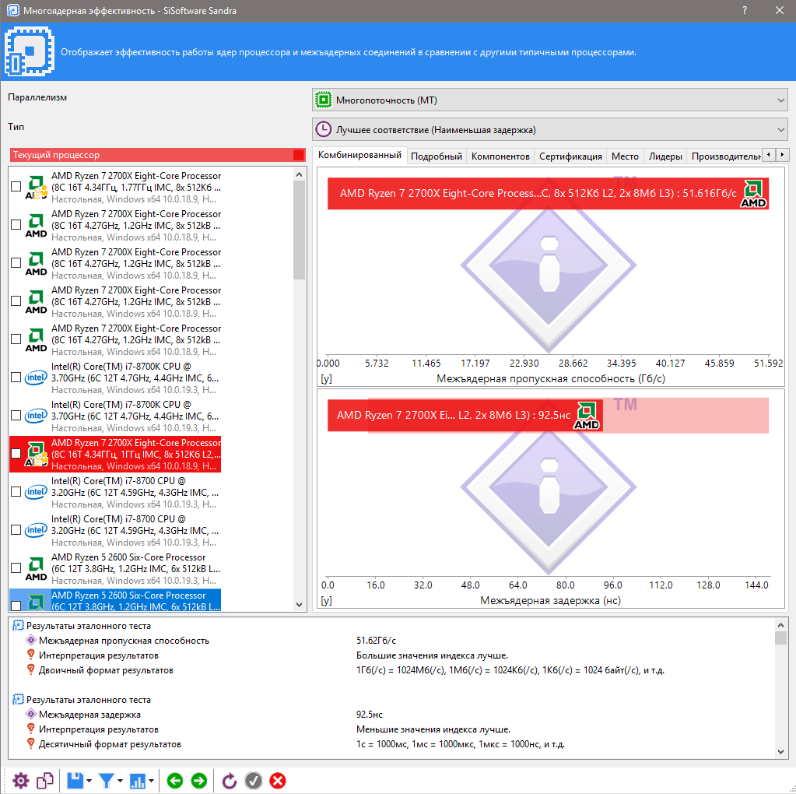Image resolution: width=796 pixels, height=794 pixels.
Task: Click the copy results icon
Action: click(x=45, y=780)
